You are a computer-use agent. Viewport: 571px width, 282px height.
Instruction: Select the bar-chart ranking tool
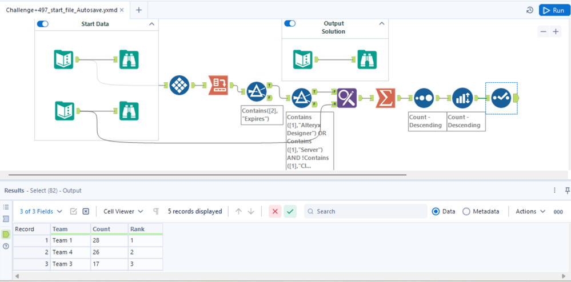pyautogui.click(x=462, y=98)
